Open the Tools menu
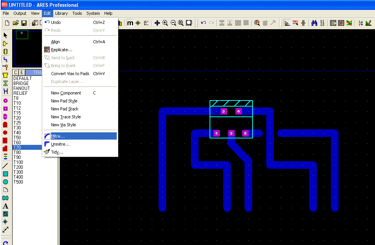This screenshot has width=375, height=245. (77, 13)
